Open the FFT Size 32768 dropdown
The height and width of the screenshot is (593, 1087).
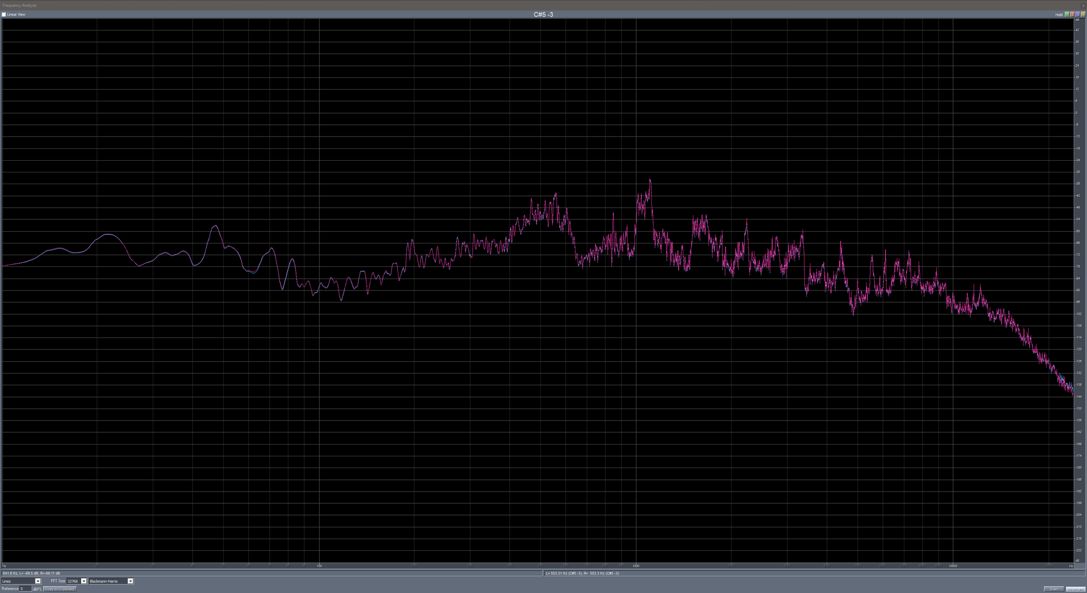click(x=84, y=581)
